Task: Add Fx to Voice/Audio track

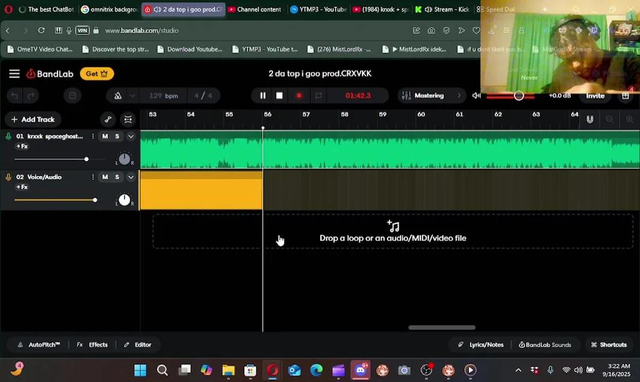Action: click(22, 187)
